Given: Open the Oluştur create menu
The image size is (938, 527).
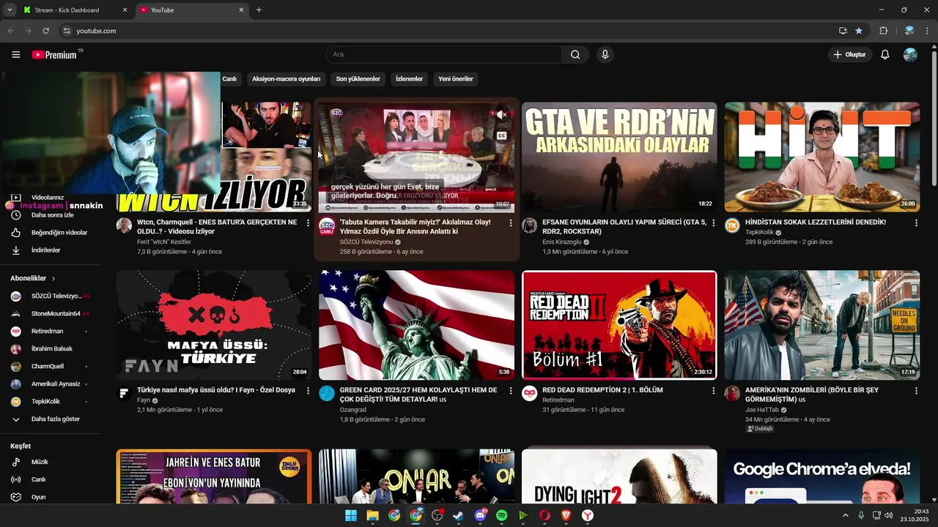Looking at the screenshot, I should (850, 55).
